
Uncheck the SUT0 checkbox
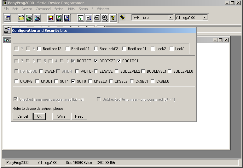pos(73,81)
